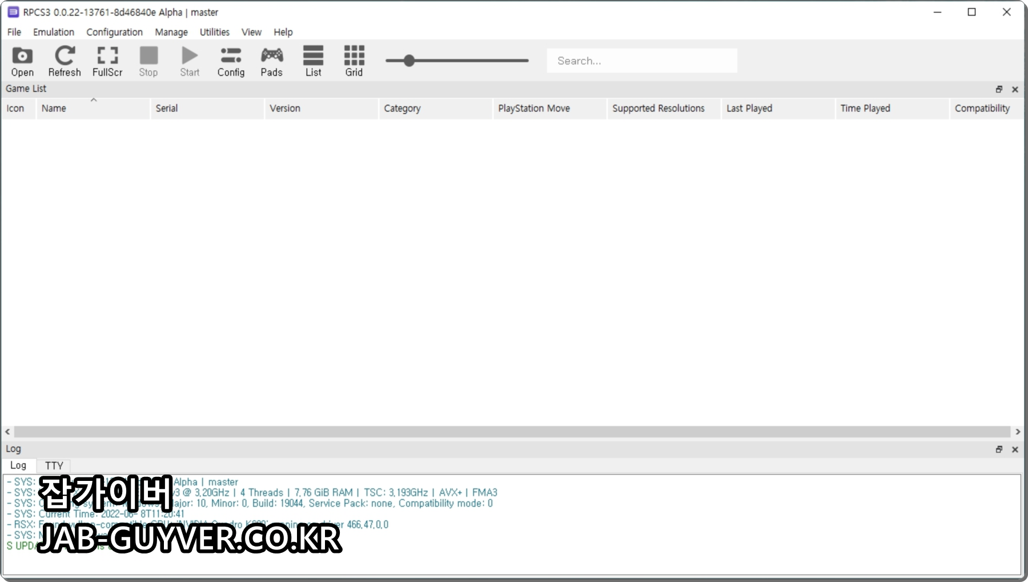The height and width of the screenshot is (582, 1028).
Task: Switch to Grid view layout
Action: [x=354, y=61]
